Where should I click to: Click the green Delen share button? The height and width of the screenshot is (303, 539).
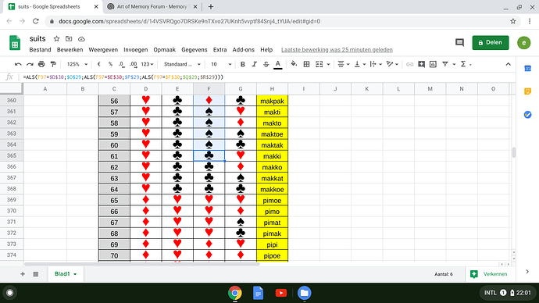491,43
